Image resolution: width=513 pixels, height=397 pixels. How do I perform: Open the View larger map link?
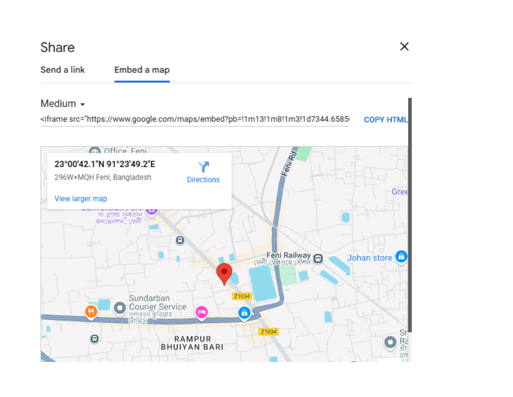pos(81,198)
